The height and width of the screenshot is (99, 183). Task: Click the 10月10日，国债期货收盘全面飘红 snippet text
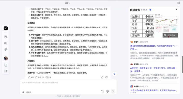point(154,55)
